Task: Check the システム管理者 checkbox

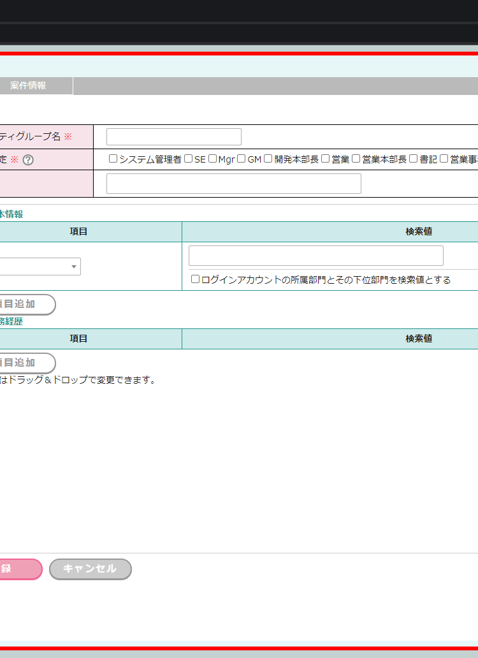Action: 113,159
